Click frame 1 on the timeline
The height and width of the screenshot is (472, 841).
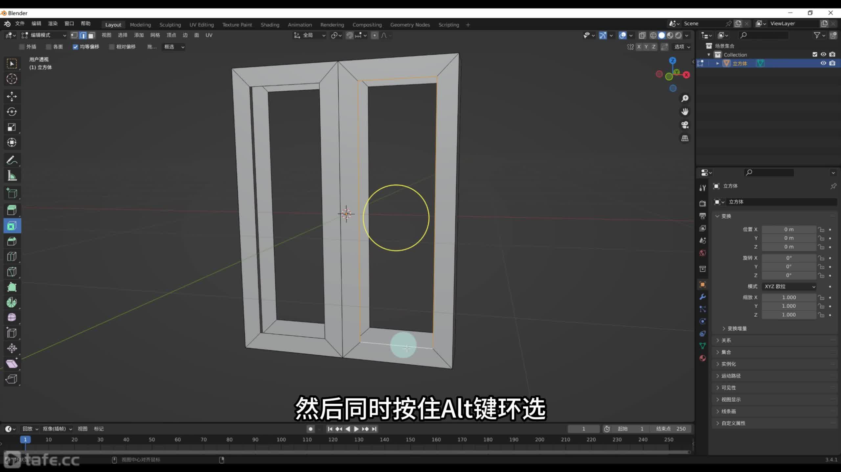click(x=25, y=439)
